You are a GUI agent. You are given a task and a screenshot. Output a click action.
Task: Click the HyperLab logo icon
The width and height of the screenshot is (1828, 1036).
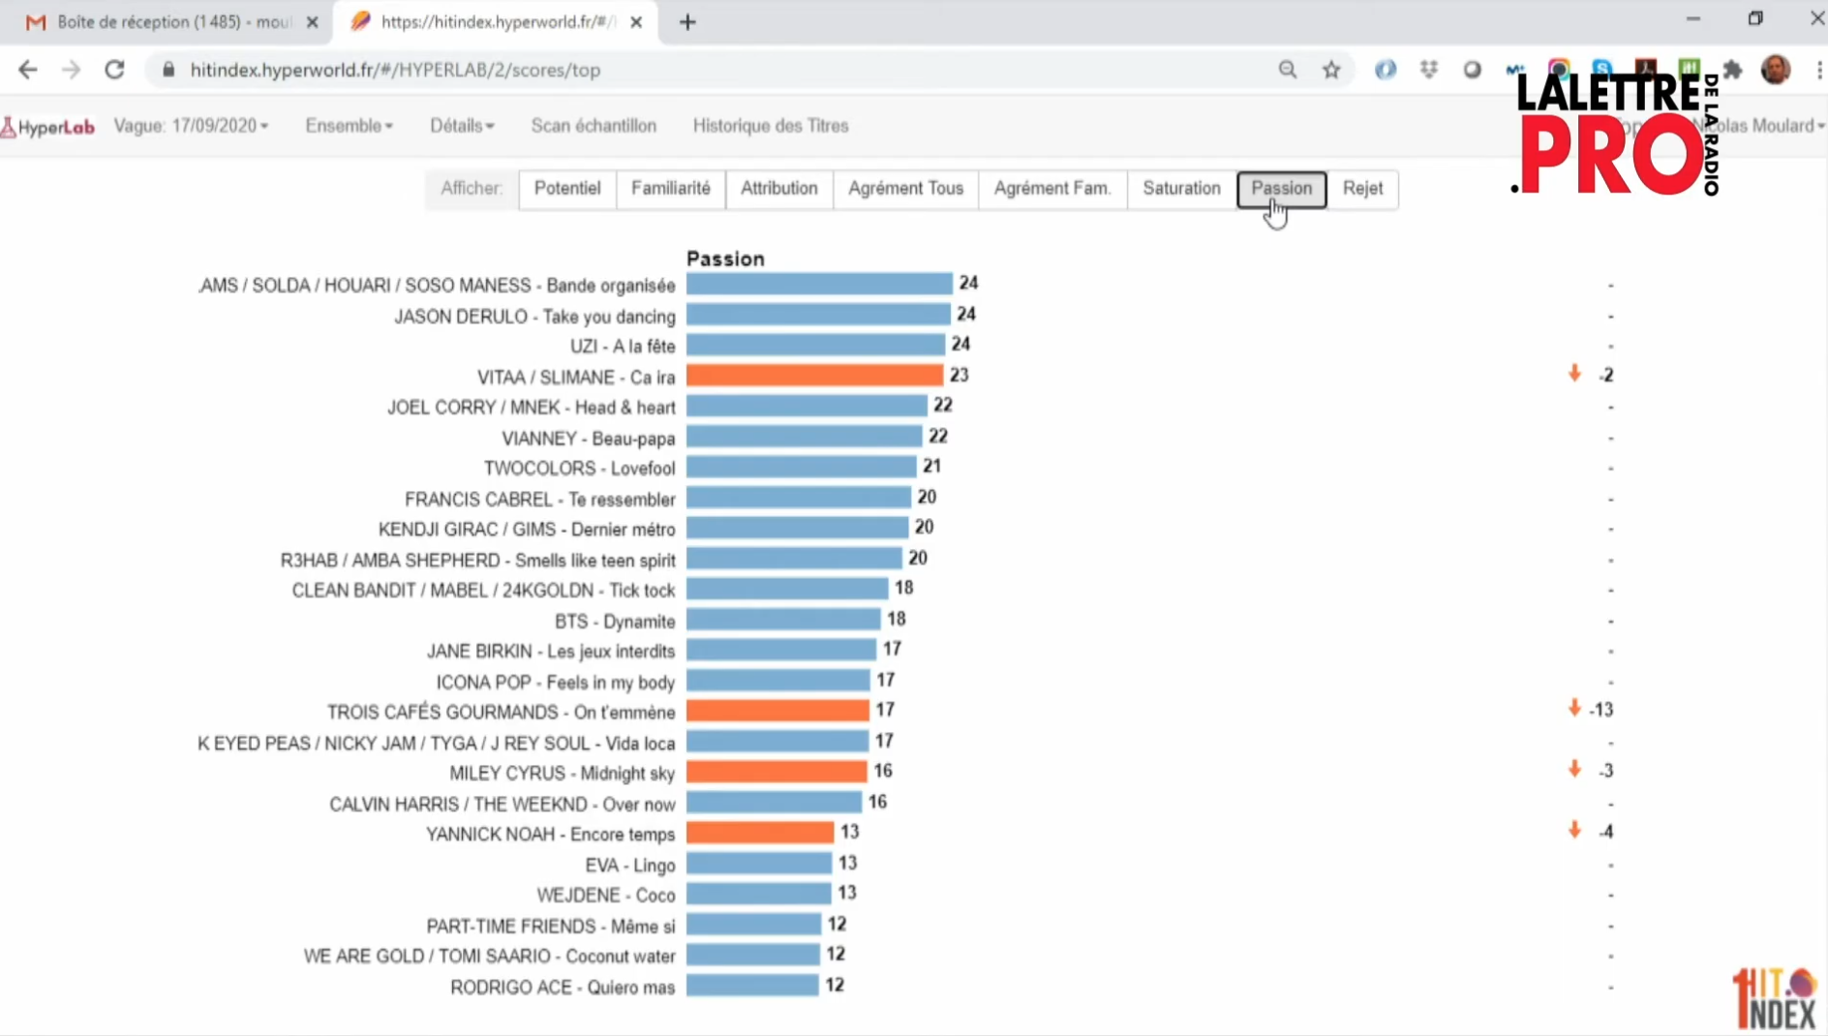pos(48,127)
